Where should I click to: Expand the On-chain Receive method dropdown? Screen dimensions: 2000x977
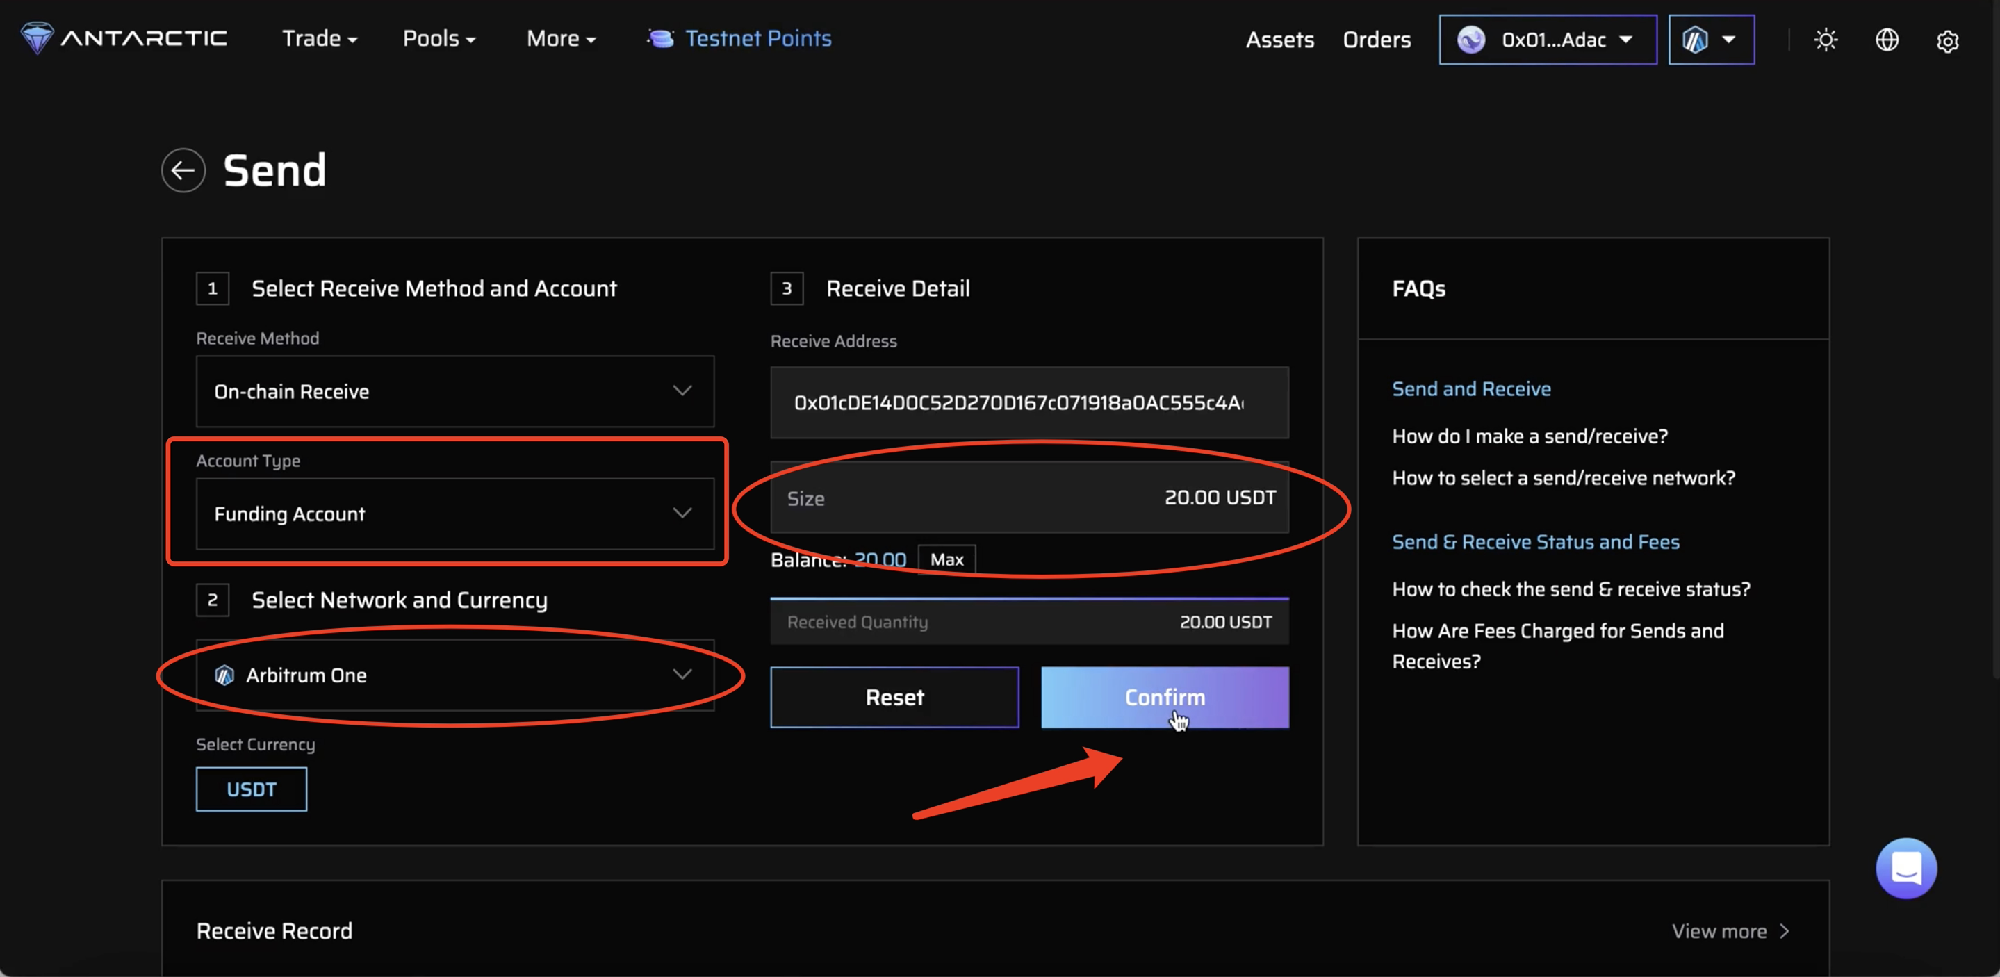455,391
